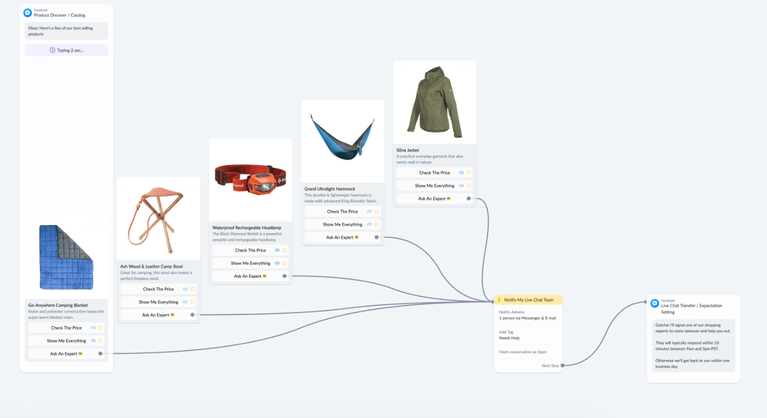Click orange circle connector on Stina Jacket Show Me Everything
The width and height of the screenshot is (767, 418).
tap(468, 186)
